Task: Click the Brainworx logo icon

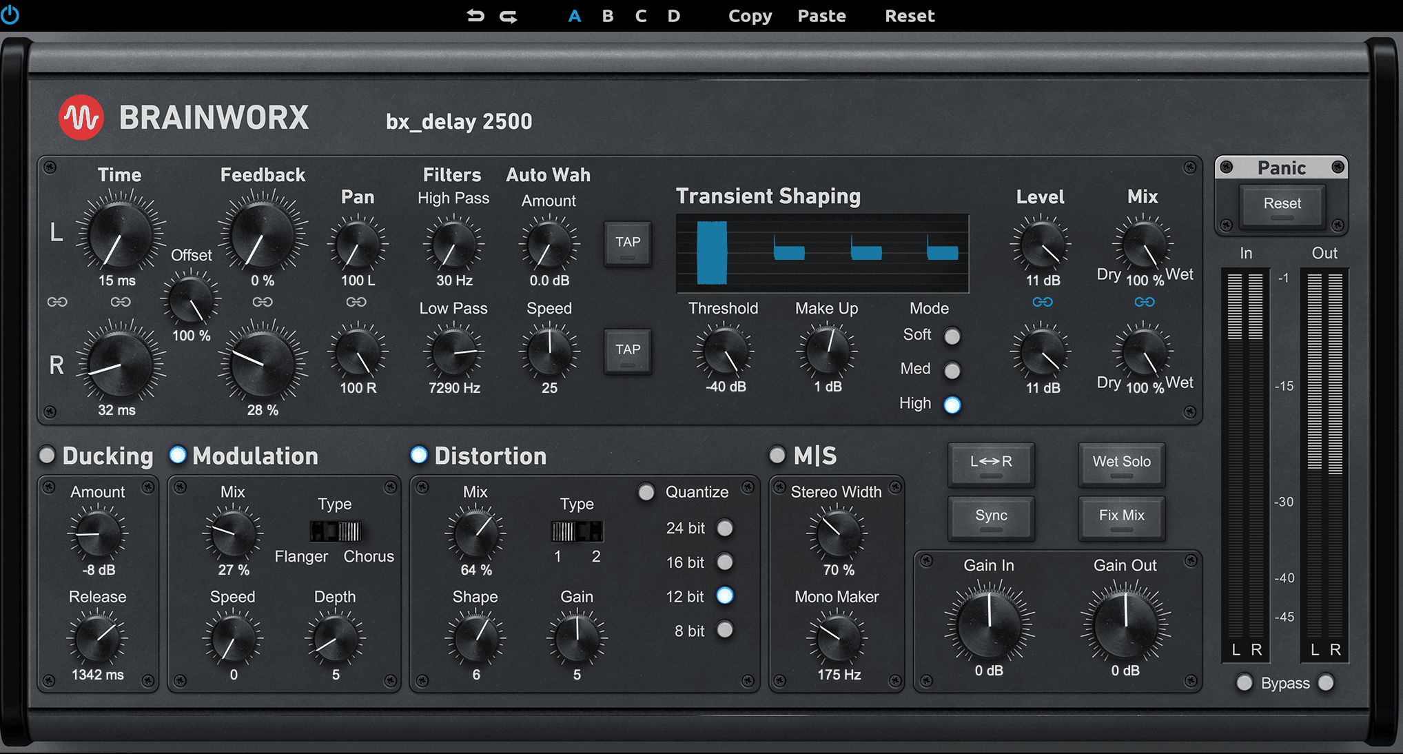Action: pos(81,117)
